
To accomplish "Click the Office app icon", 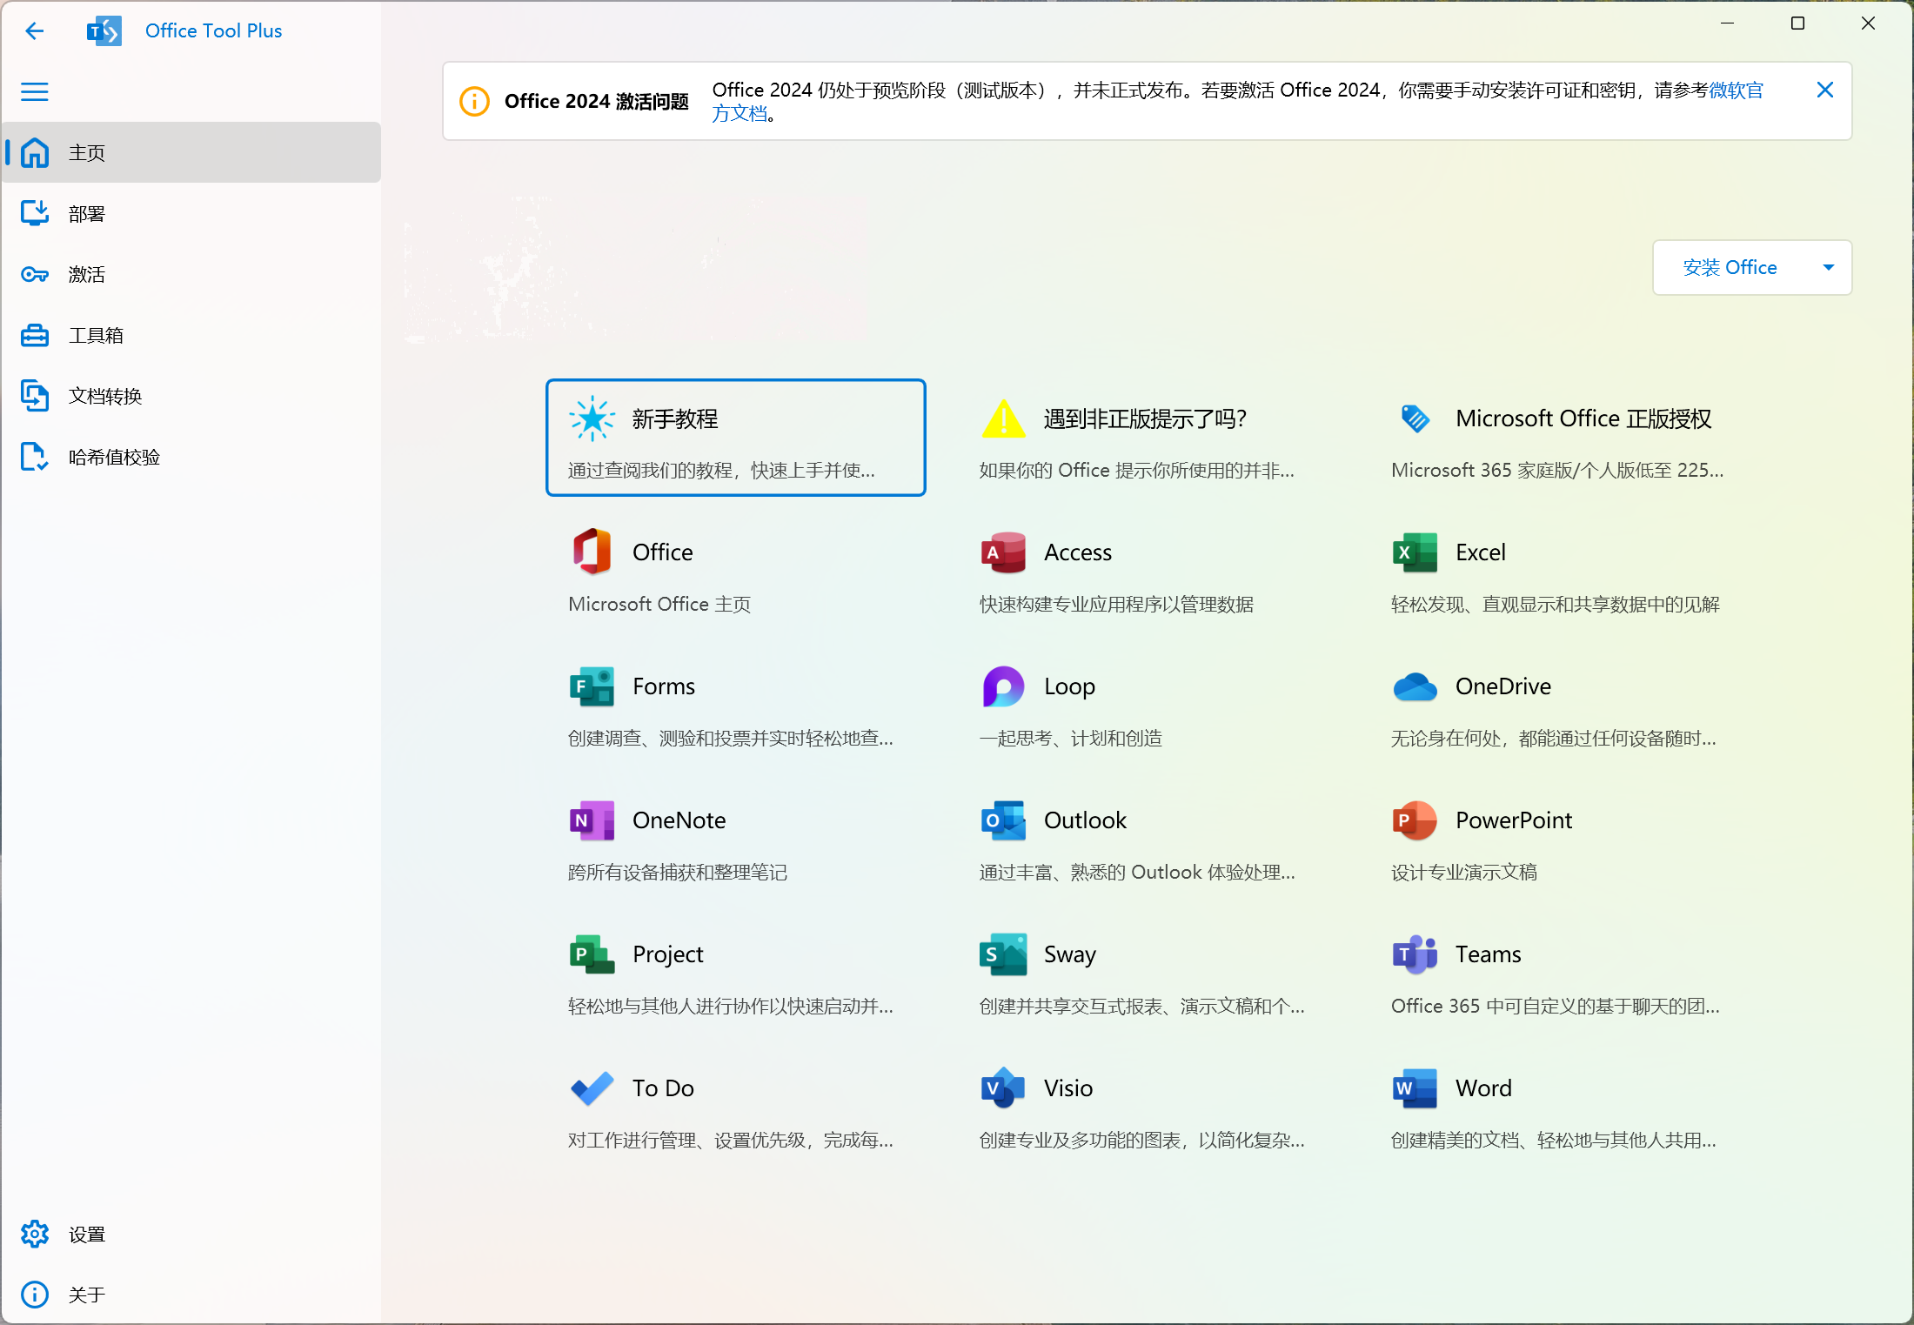I will tap(592, 552).
